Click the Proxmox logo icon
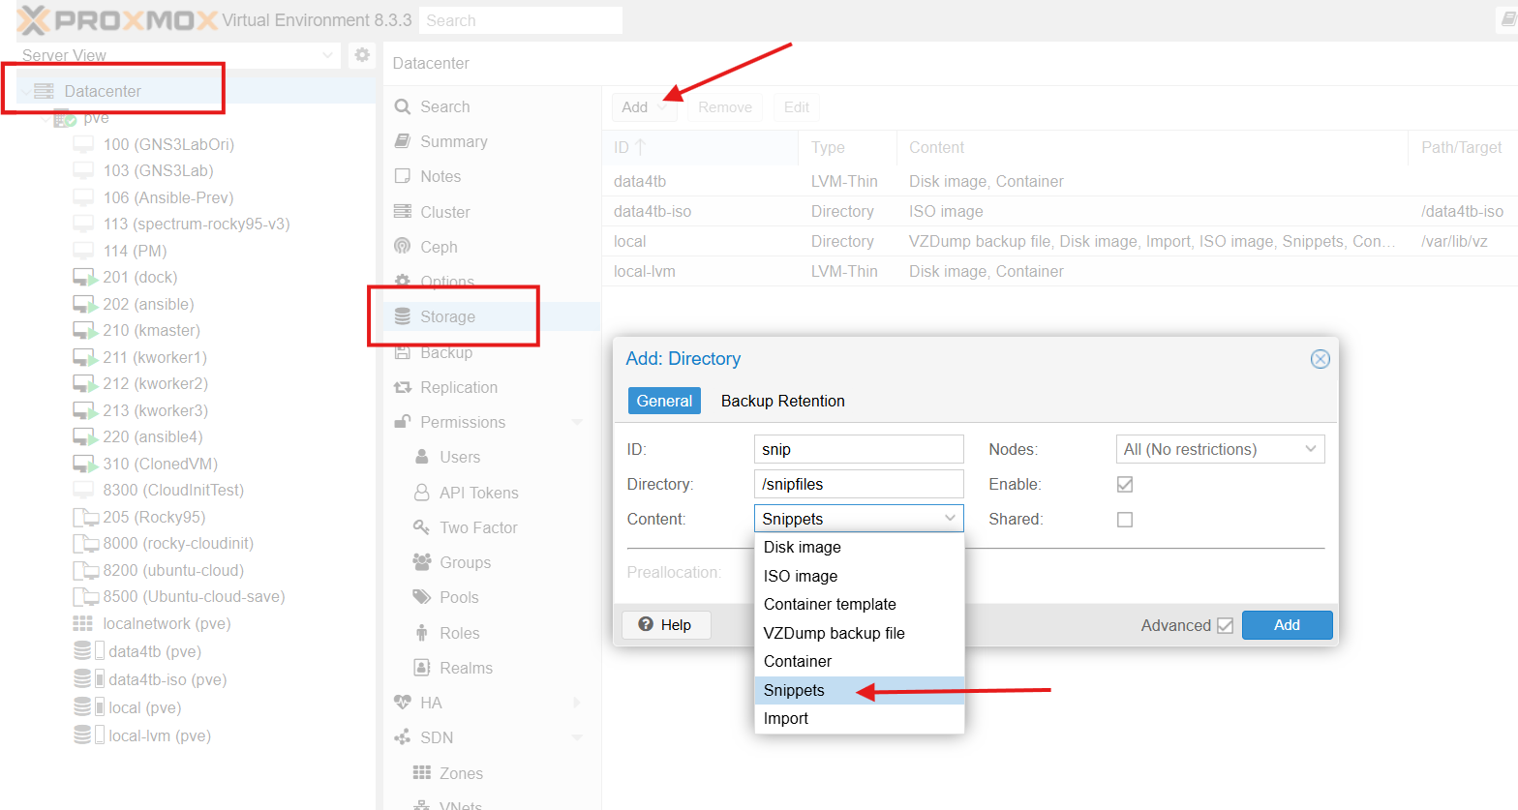 [x=35, y=20]
